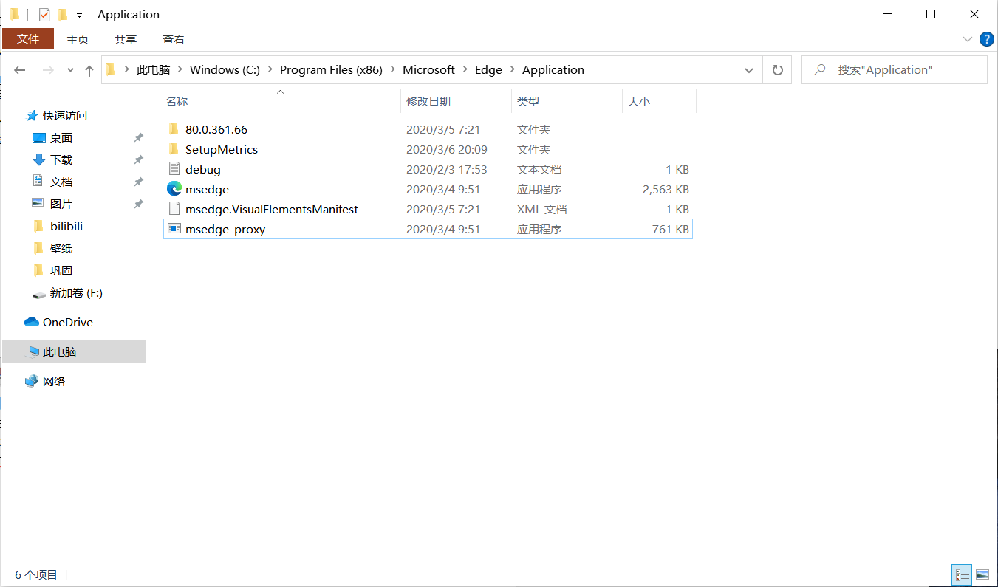Open 文档 in quick access
This screenshot has width=998, height=587.
click(x=61, y=182)
